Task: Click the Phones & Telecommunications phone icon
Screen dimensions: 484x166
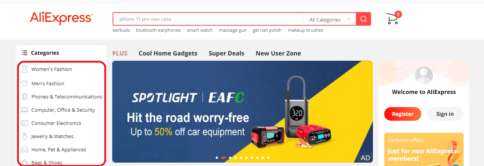Action: (25, 97)
